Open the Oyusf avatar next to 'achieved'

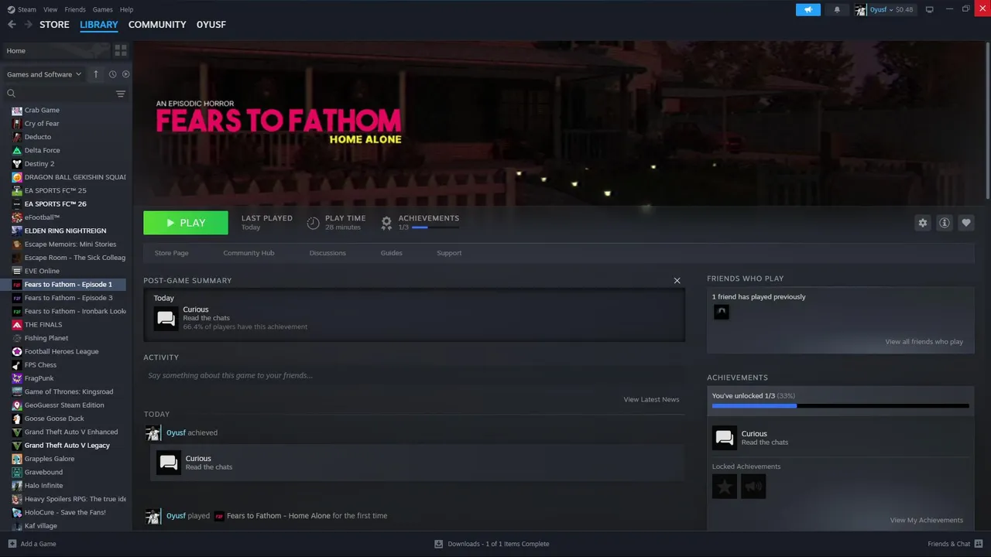click(153, 433)
